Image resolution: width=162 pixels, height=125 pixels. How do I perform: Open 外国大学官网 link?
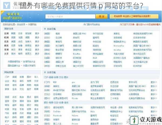coord(29,66)
